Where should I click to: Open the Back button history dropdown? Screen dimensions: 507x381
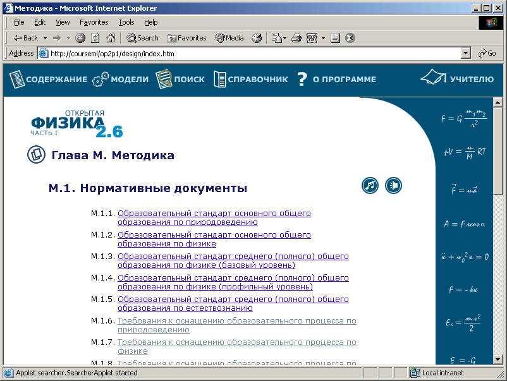(44, 38)
